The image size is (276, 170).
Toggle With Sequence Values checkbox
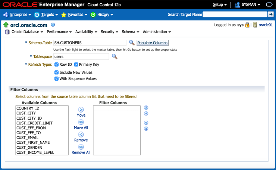pyautogui.click(x=56, y=79)
